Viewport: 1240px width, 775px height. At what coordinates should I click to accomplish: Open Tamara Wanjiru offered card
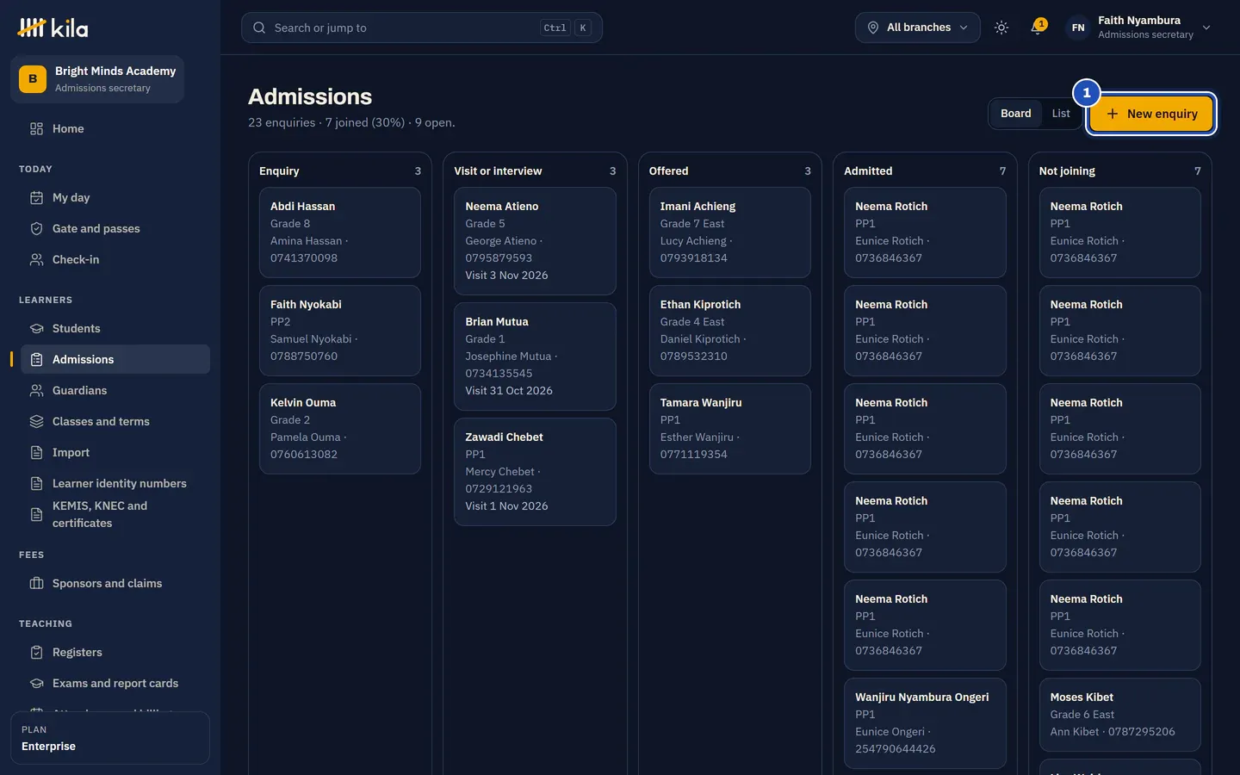pos(729,429)
